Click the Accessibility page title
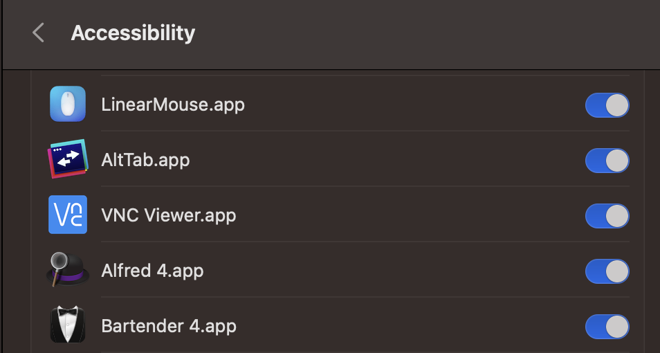Viewport: 660px width, 353px height. click(x=133, y=33)
